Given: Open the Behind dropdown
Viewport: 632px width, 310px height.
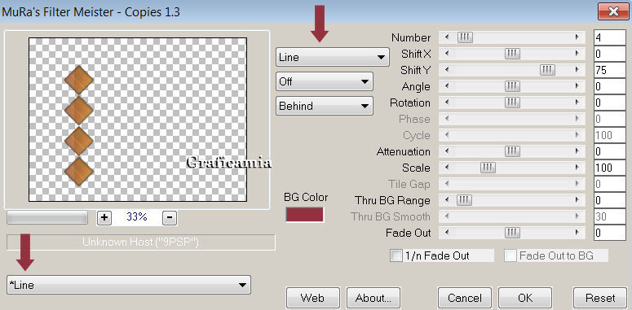Looking at the screenshot, I should 325,106.
